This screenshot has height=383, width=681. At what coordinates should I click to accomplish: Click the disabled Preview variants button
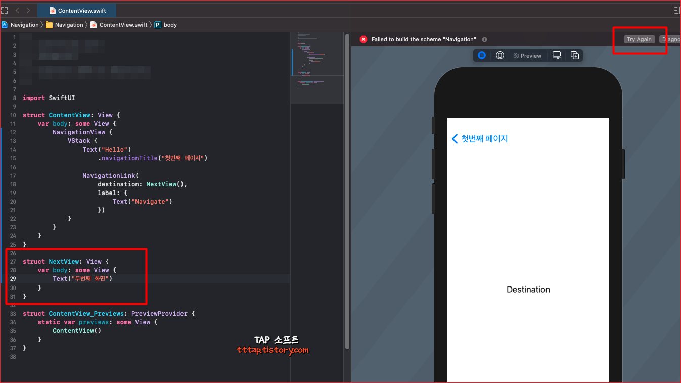[527, 56]
